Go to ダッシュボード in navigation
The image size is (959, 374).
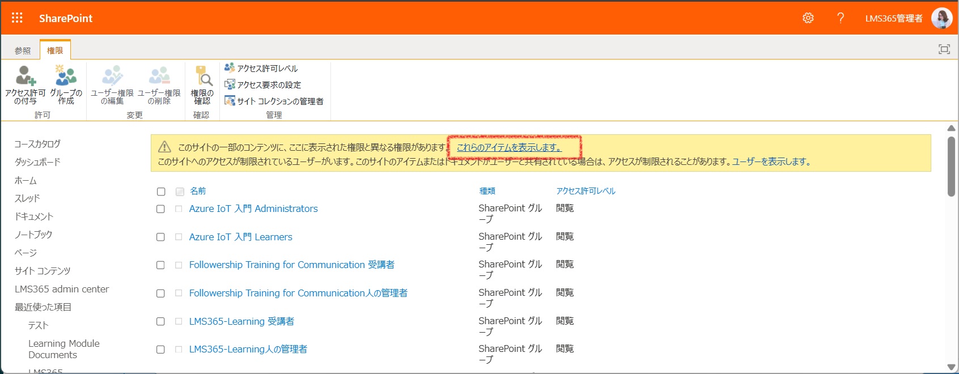(37, 162)
